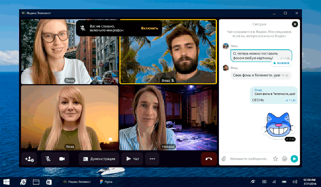
Task: Click the Сегодня date header in chat
Action: coord(259,24)
